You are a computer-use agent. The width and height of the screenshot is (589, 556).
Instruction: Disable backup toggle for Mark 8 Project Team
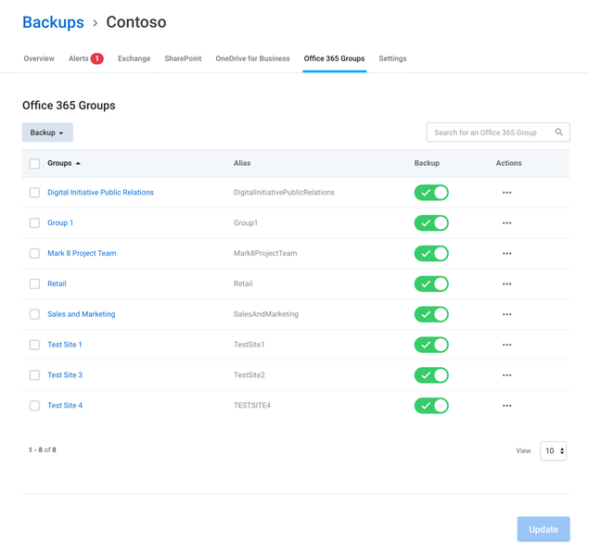click(431, 253)
